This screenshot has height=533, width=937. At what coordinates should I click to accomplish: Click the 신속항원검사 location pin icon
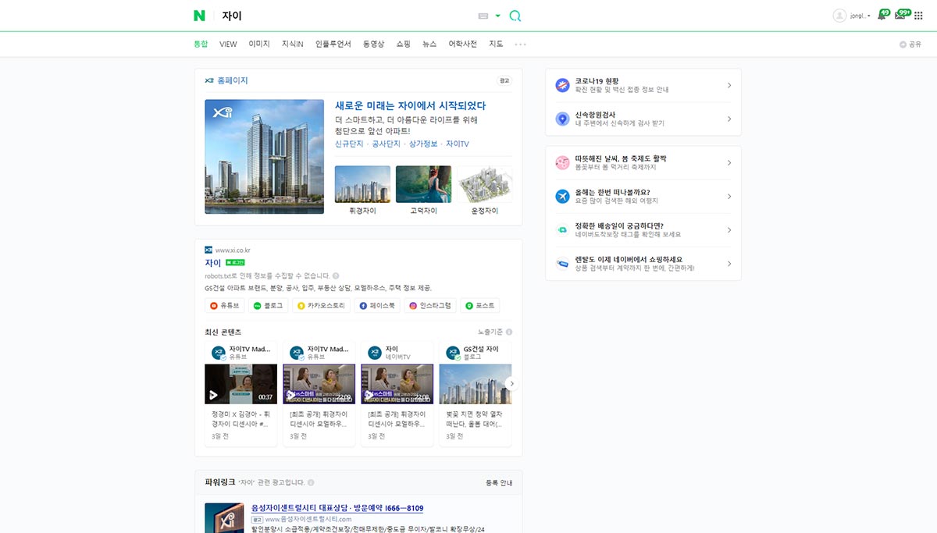(x=562, y=119)
